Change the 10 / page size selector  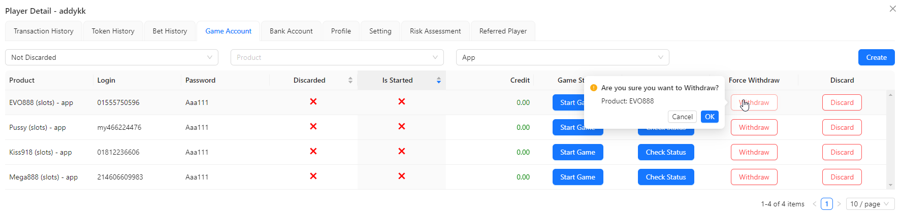870,204
